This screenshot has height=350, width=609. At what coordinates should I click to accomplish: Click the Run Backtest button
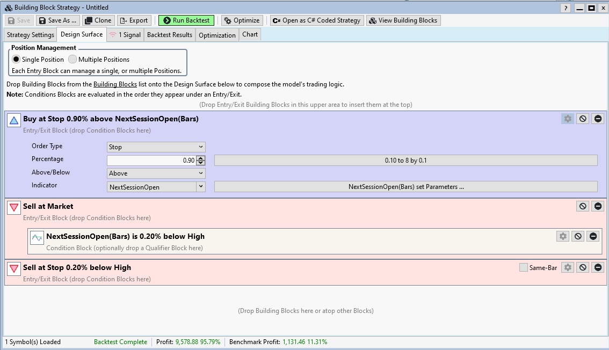point(186,20)
